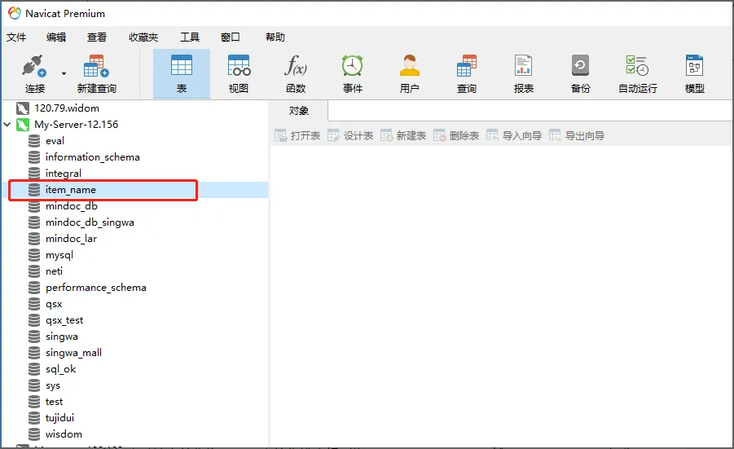The height and width of the screenshot is (449, 734).
Task: Click the Open Table (打开表) button
Action: (297, 136)
